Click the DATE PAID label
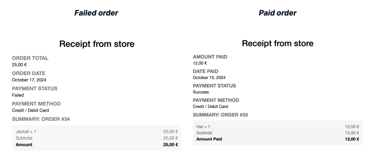 tap(205, 71)
